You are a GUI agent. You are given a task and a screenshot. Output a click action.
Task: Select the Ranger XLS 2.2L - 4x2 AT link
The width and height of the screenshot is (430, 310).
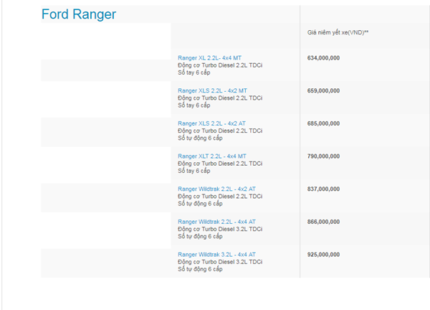coord(211,123)
